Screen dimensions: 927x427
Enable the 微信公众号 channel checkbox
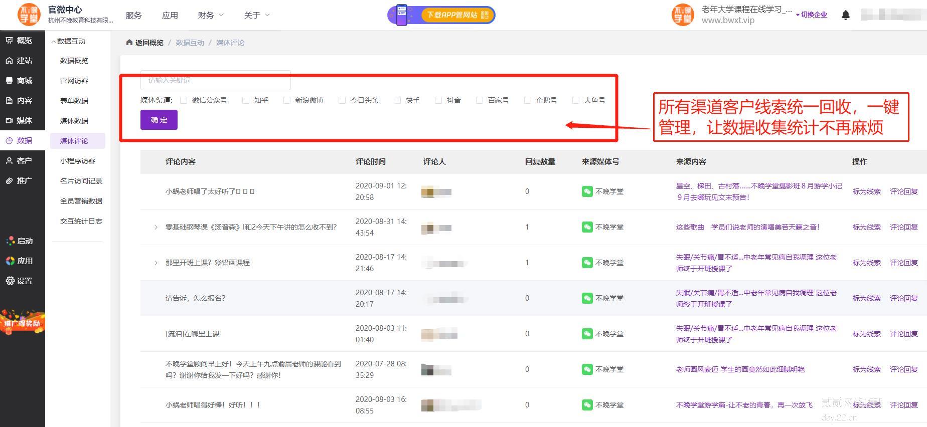coord(184,100)
